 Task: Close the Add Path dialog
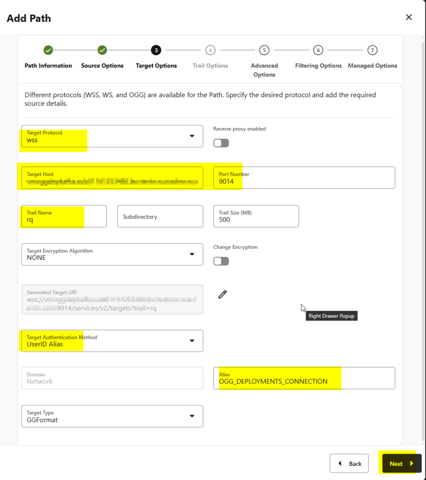pyautogui.click(x=409, y=17)
